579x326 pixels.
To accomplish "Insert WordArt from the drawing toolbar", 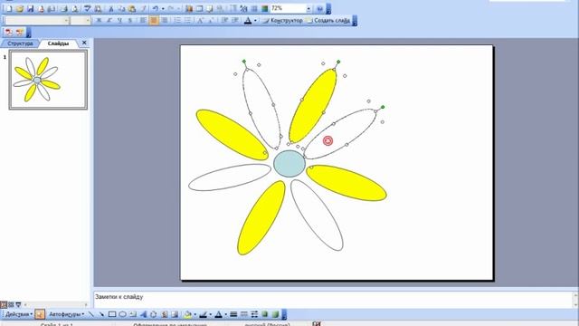I will point(143,314).
